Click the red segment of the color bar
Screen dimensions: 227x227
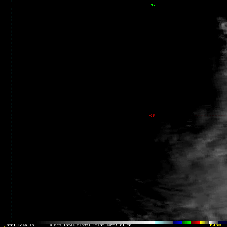point(195,222)
